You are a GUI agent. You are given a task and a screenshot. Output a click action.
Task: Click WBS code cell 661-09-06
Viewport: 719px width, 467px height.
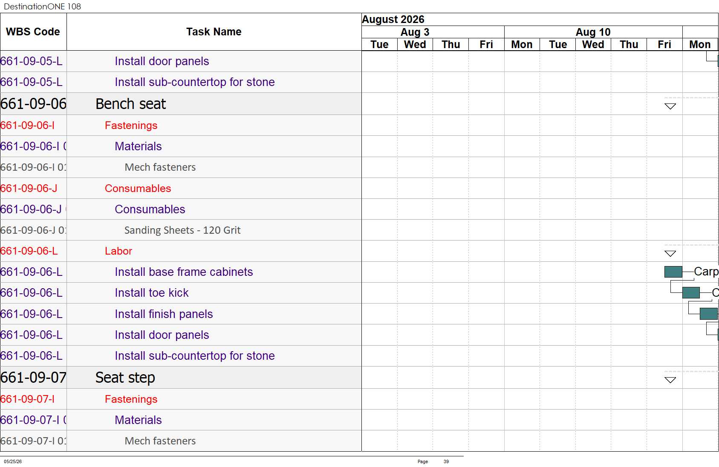[x=33, y=104]
